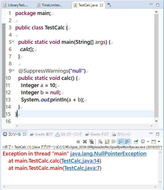Click the Terminate stop button
Image resolution: width=164 pixels, height=190 pixels.
[x=78, y=142]
